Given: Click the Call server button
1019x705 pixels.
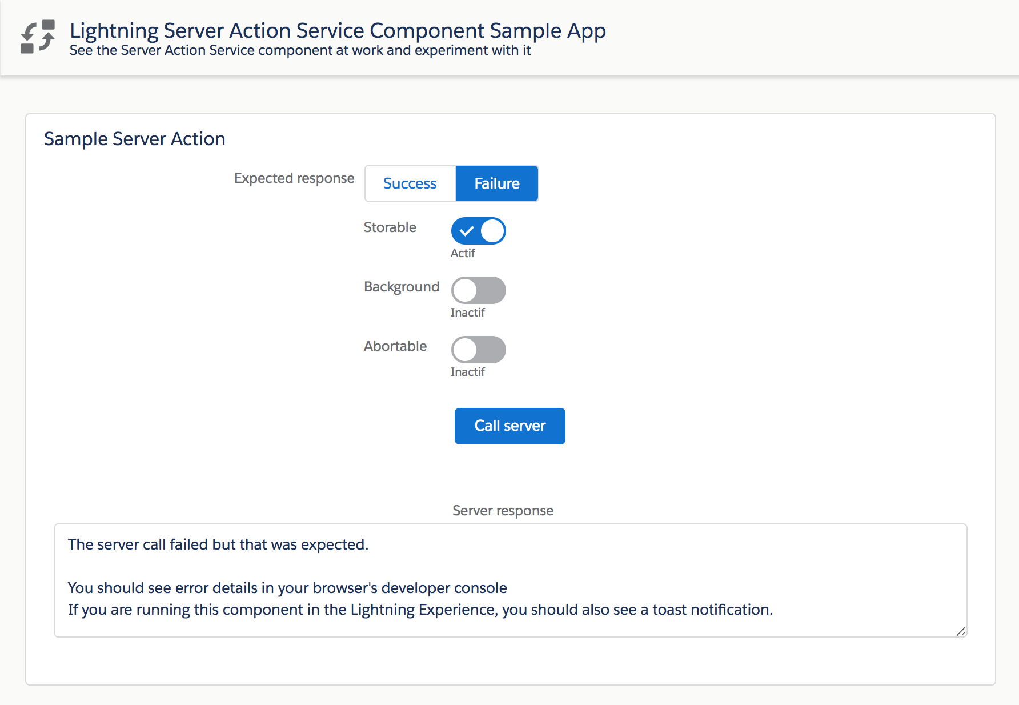Looking at the screenshot, I should point(510,426).
